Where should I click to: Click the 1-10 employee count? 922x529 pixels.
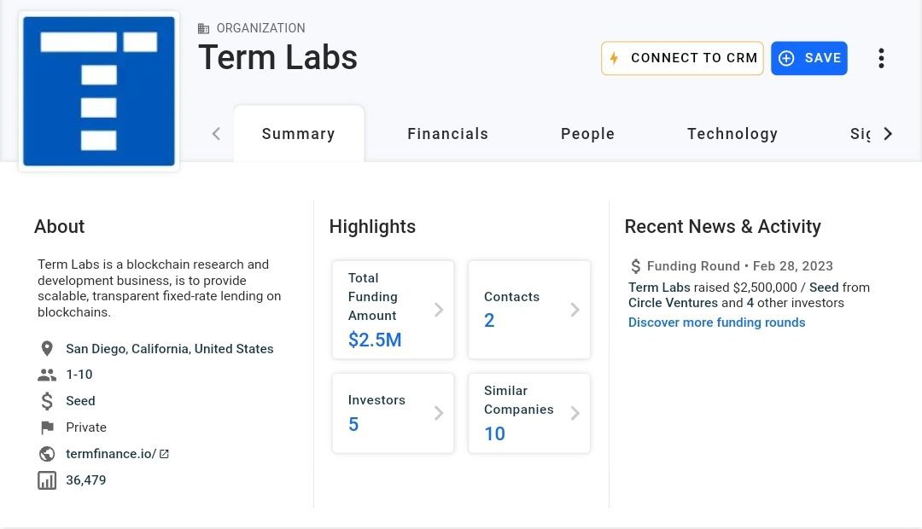(79, 375)
